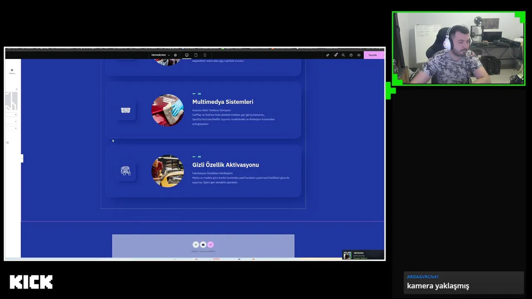
Task: Click the AI sparkle icon above panel image
Action: [17, 89]
